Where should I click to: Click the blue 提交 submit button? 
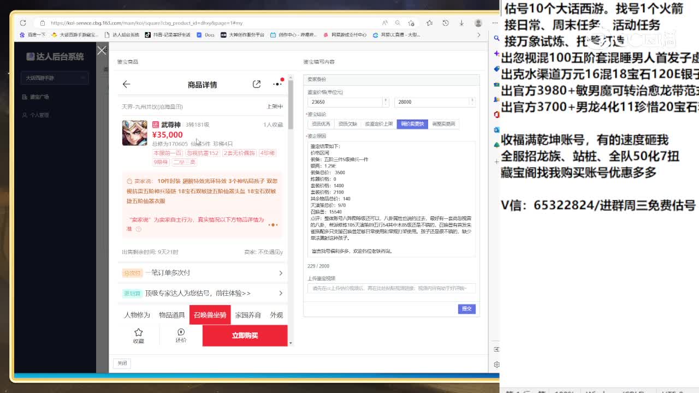pyautogui.click(x=467, y=309)
